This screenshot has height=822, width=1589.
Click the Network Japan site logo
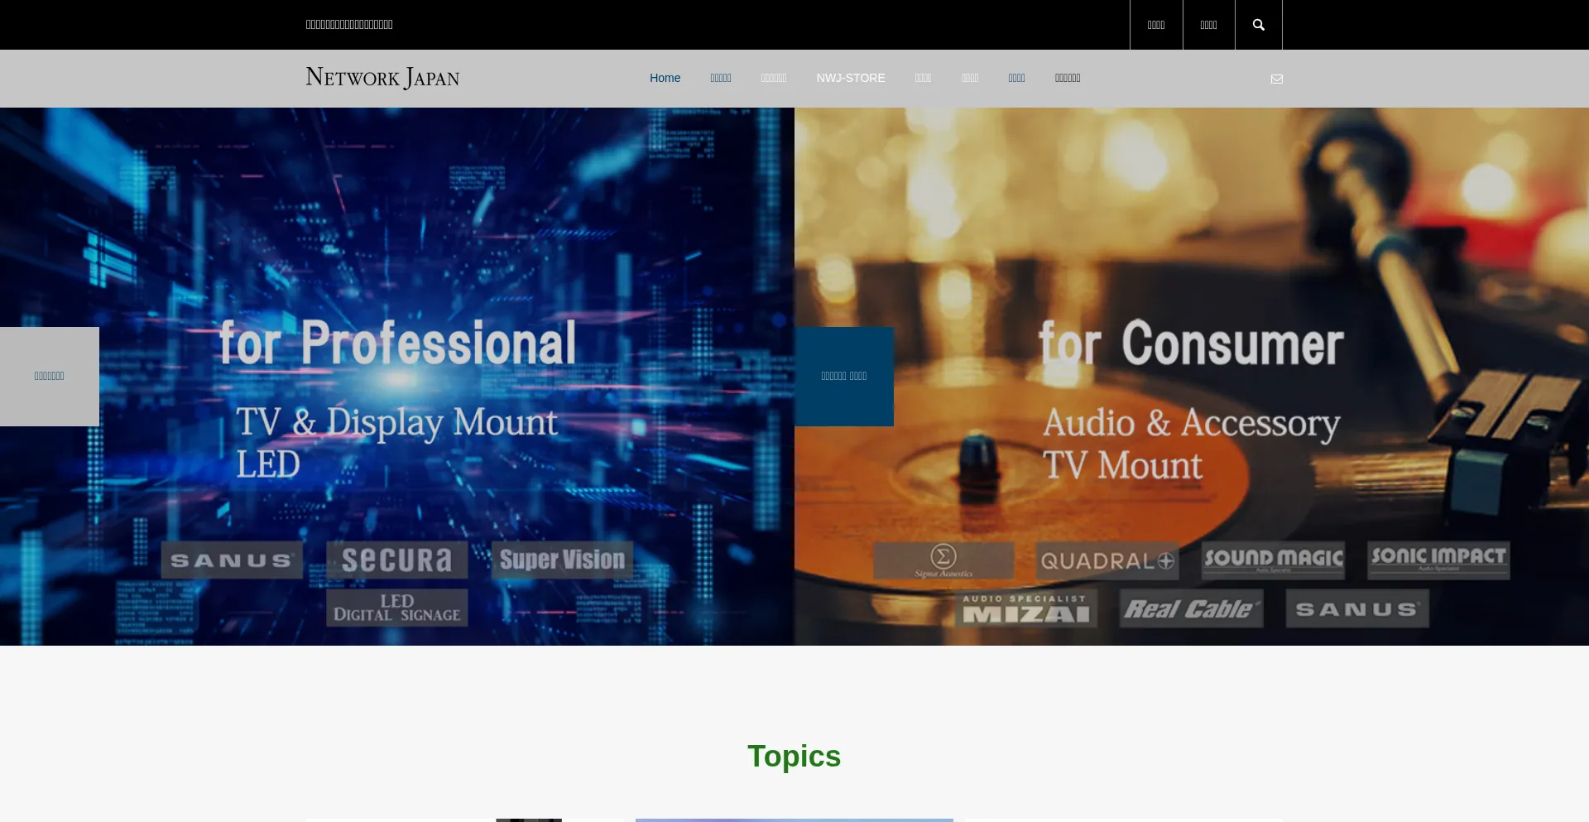point(382,76)
